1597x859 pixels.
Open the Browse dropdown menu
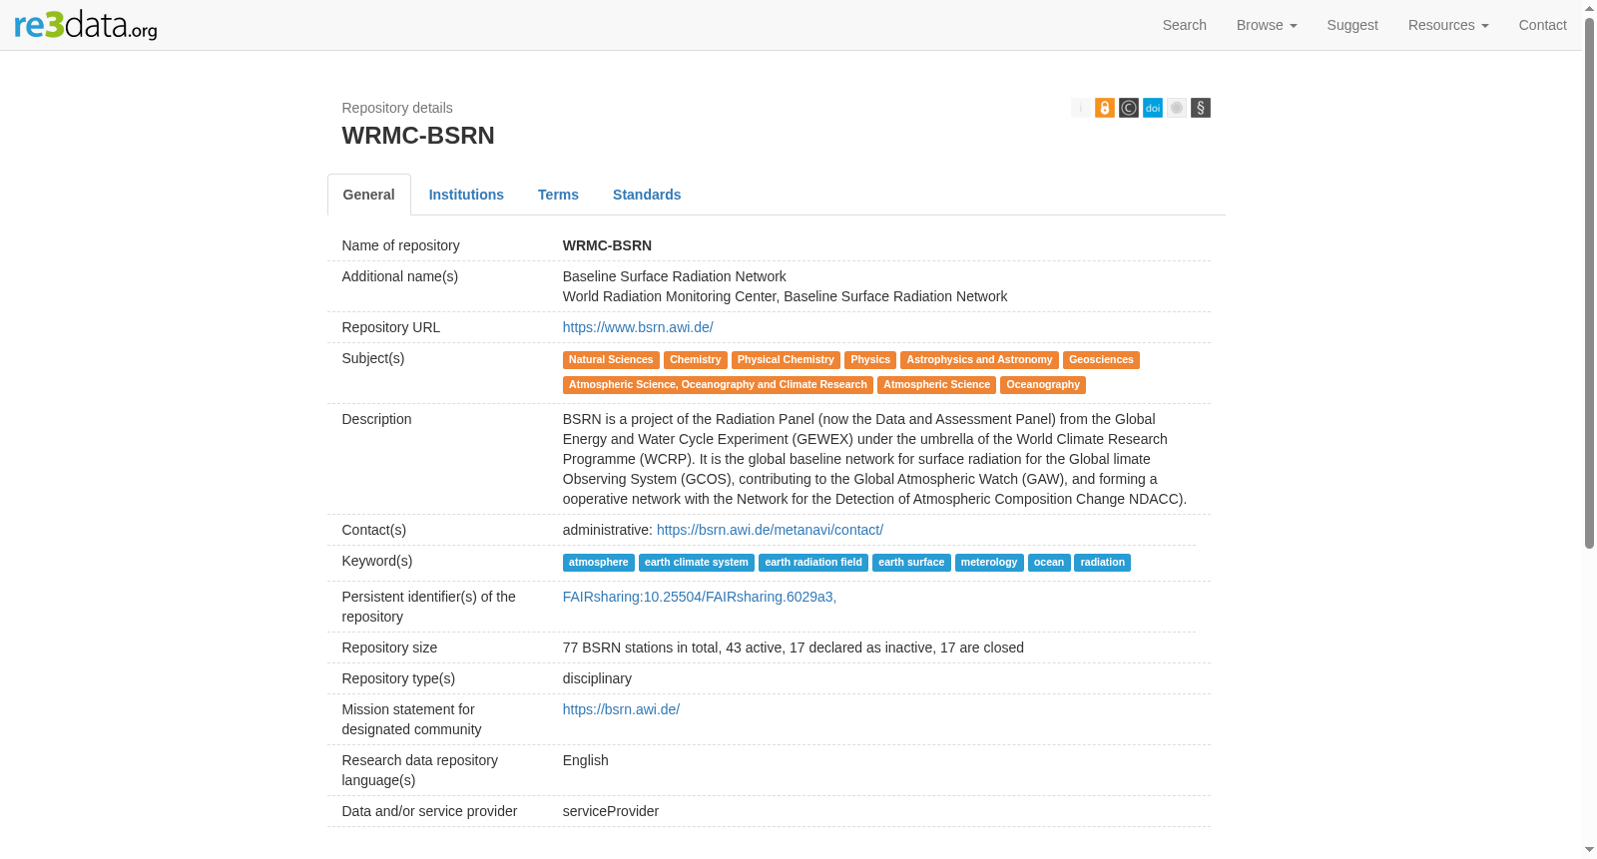(x=1267, y=25)
